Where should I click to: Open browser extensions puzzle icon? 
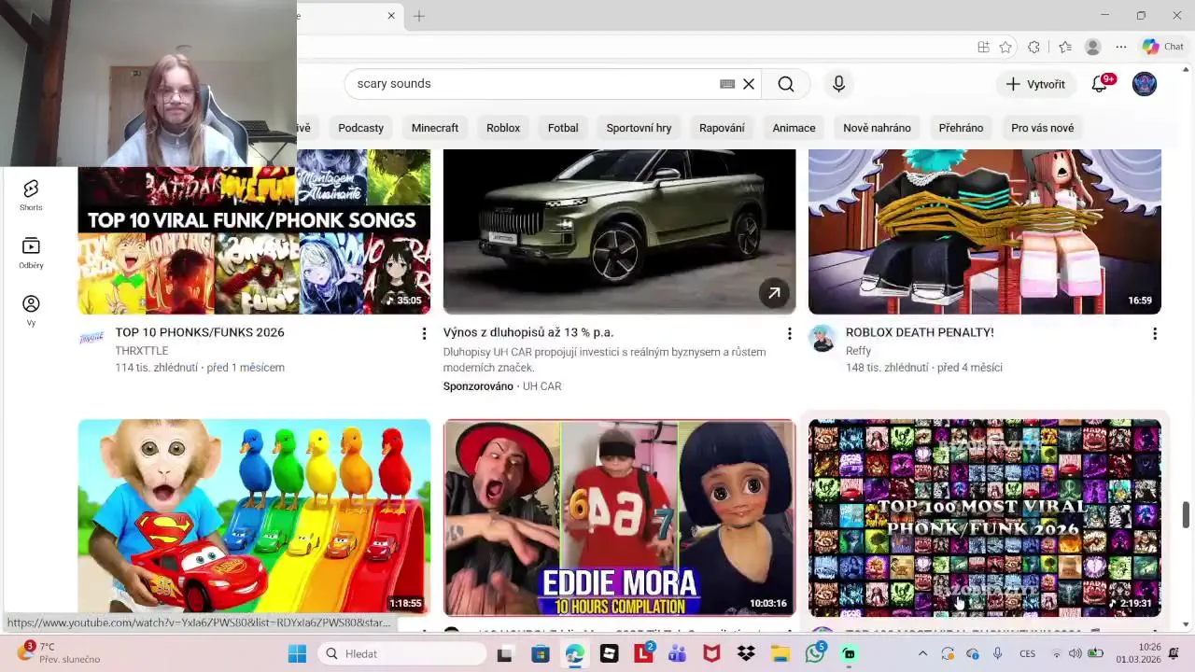pos(1033,47)
